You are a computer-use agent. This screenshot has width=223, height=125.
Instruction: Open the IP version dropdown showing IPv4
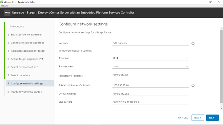151,58
